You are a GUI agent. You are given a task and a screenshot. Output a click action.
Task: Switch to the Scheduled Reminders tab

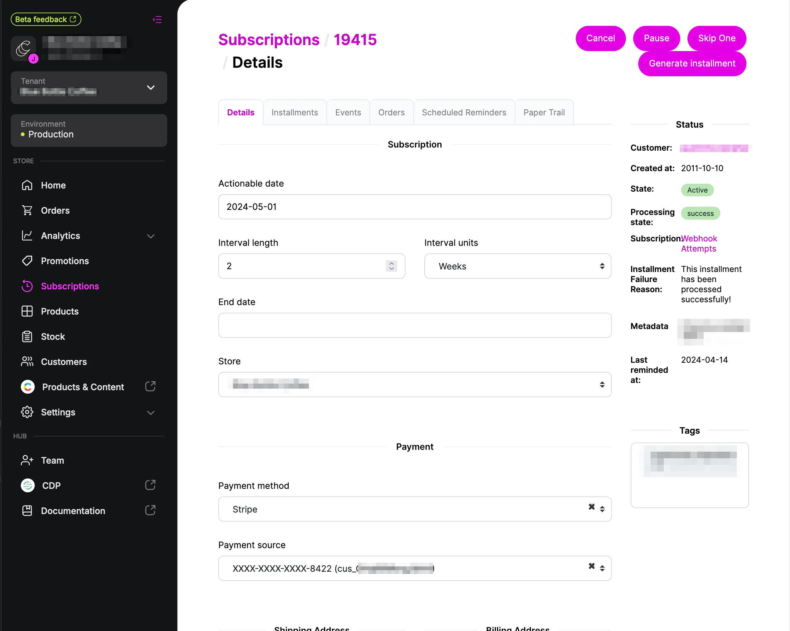click(x=464, y=113)
